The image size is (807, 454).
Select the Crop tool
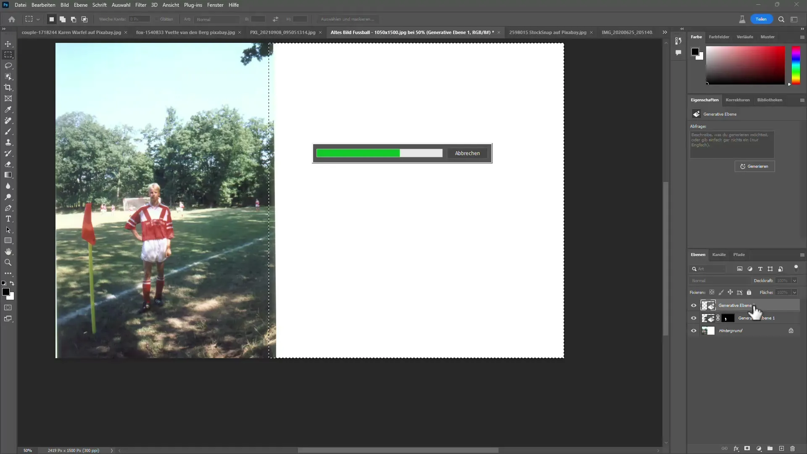click(x=8, y=87)
